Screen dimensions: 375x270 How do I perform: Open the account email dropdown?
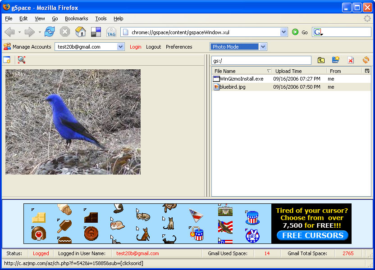(120, 47)
